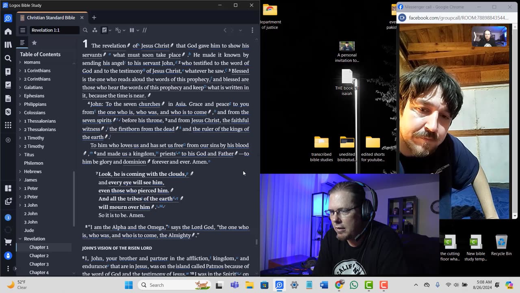This screenshot has height=293, width=520.
Task: Click the Revelation 1:1 reference box
Action: [54, 30]
